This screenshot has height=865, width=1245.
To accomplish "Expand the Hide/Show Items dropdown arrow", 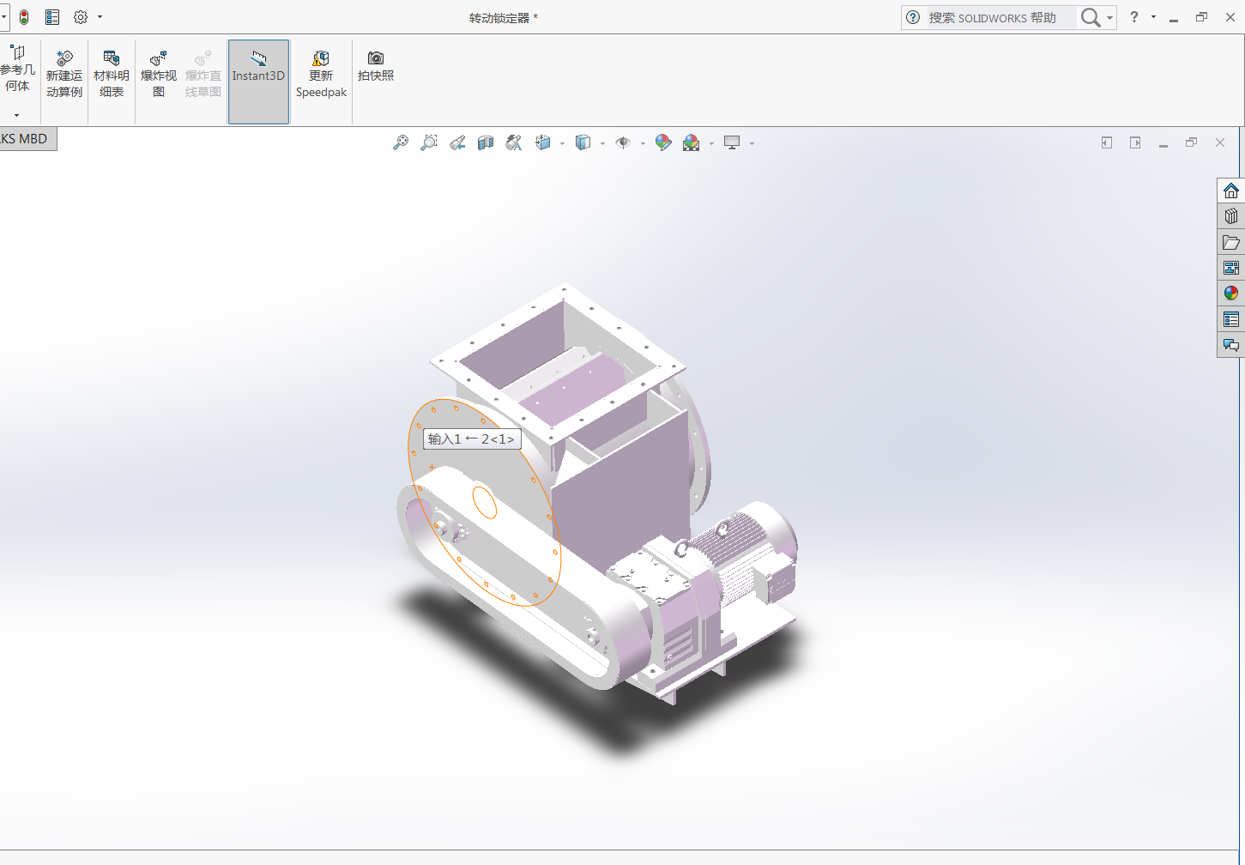I will pos(643,144).
